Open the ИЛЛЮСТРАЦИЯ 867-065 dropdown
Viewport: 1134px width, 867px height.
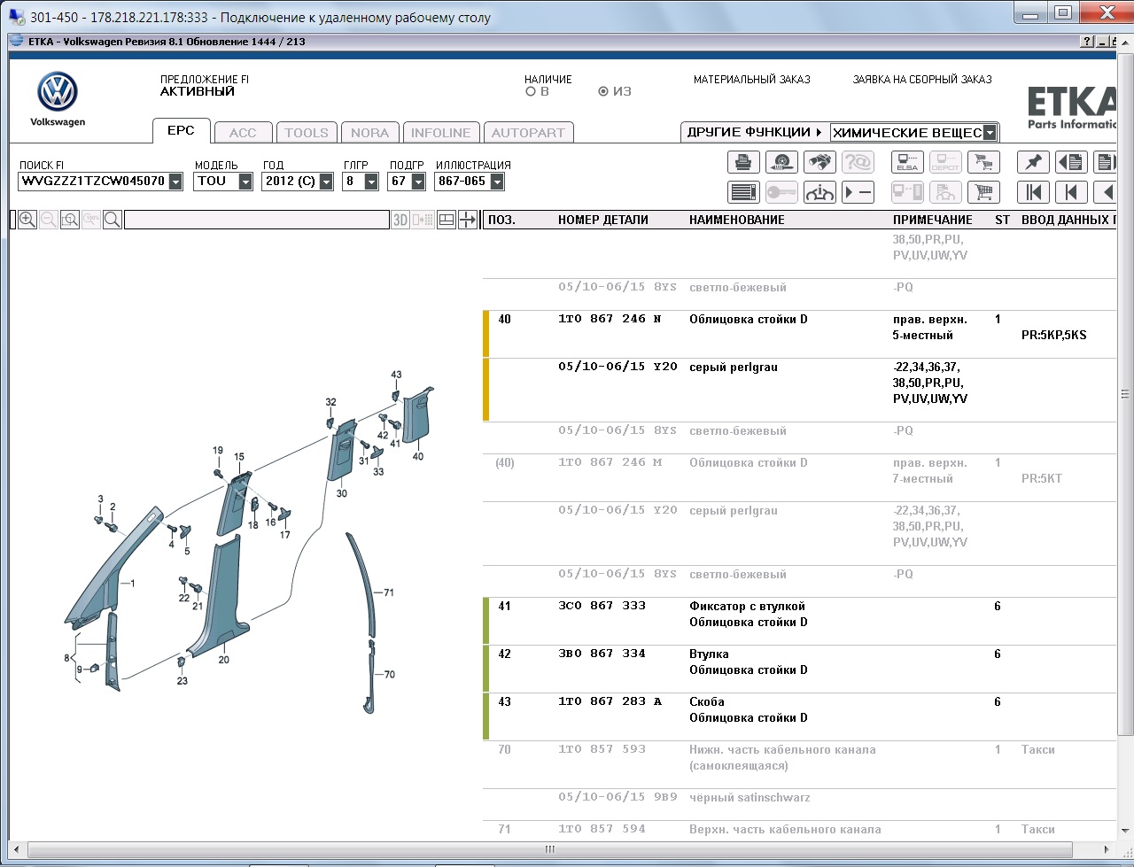point(497,182)
